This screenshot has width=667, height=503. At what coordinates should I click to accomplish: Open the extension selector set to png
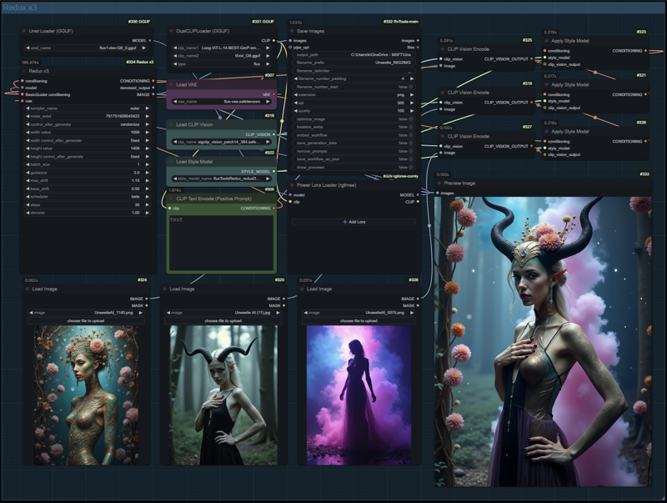[353, 95]
